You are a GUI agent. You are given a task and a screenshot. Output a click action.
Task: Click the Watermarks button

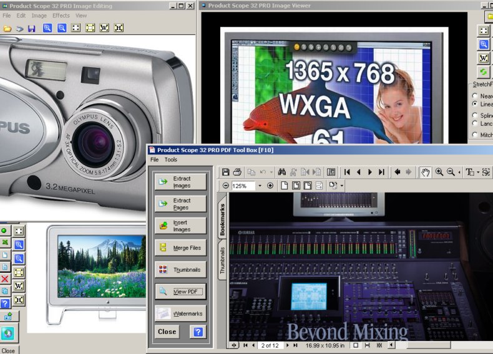pyautogui.click(x=180, y=313)
